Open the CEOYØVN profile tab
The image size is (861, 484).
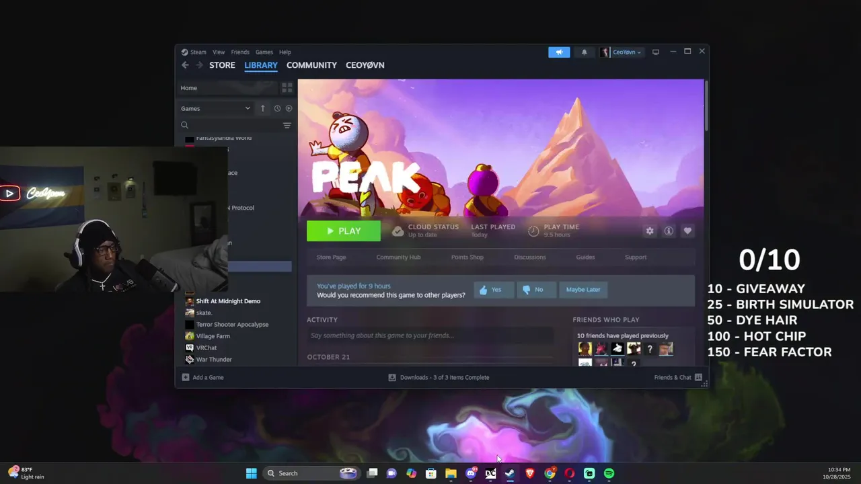click(x=365, y=65)
